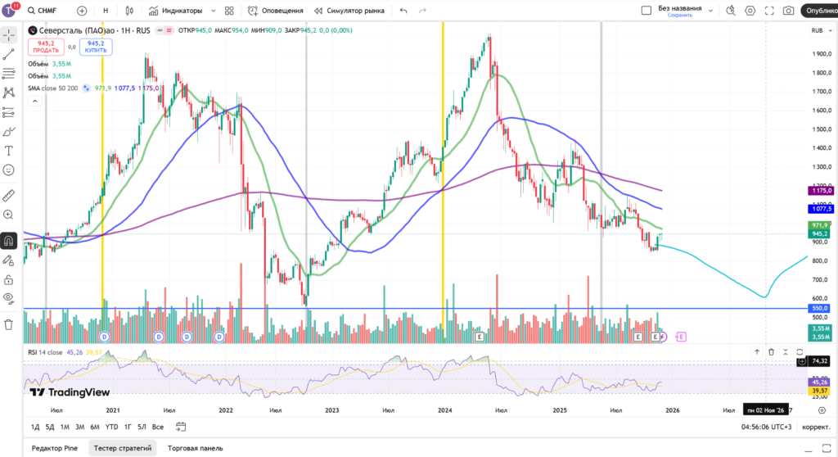Select the text annotation tool
The width and height of the screenshot is (838, 457).
tap(8, 151)
